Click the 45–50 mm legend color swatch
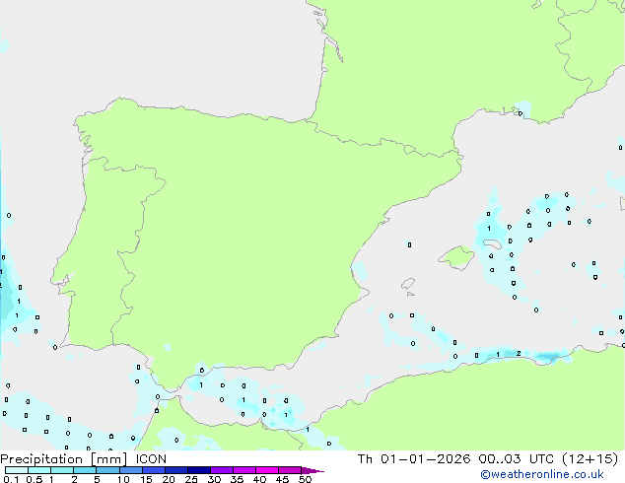 click(290, 470)
